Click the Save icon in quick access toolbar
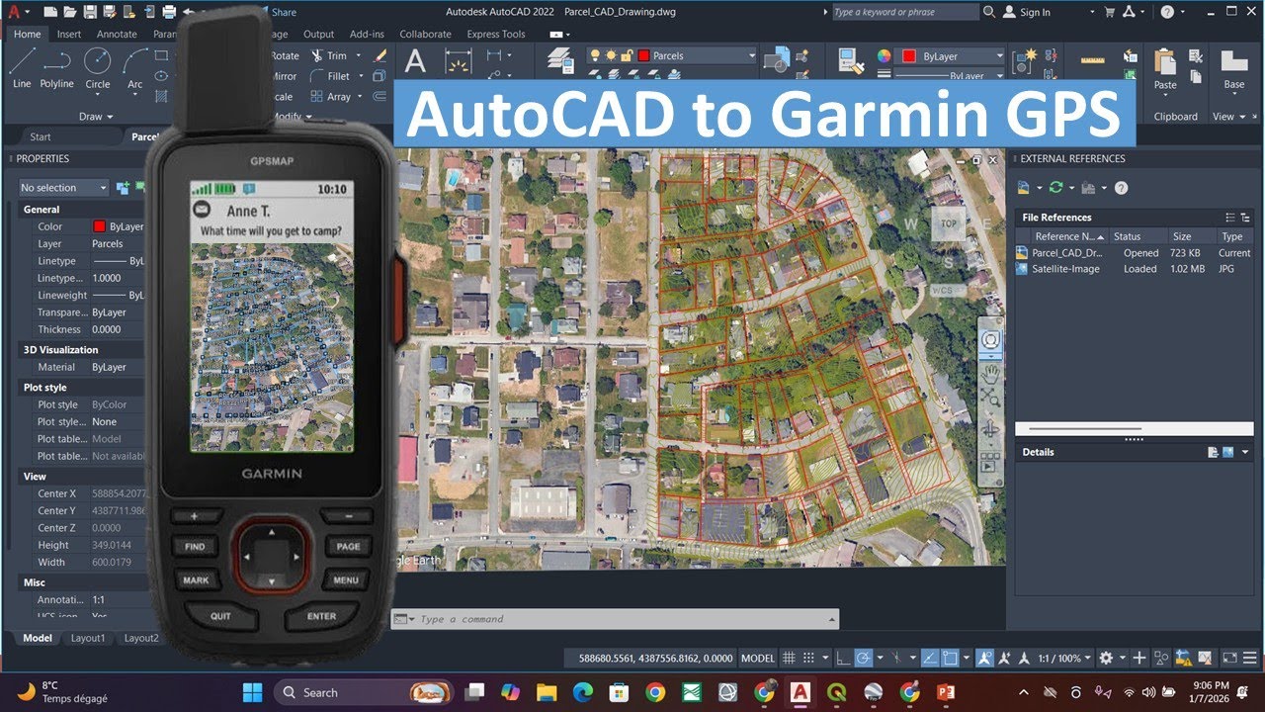Viewport: 1265px width, 712px height. pyautogui.click(x=90, y=12)
